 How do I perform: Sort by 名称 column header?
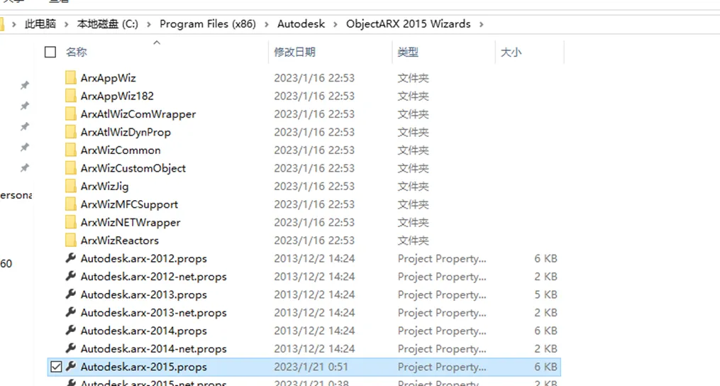pyautogui.click(x=76, y=52)
